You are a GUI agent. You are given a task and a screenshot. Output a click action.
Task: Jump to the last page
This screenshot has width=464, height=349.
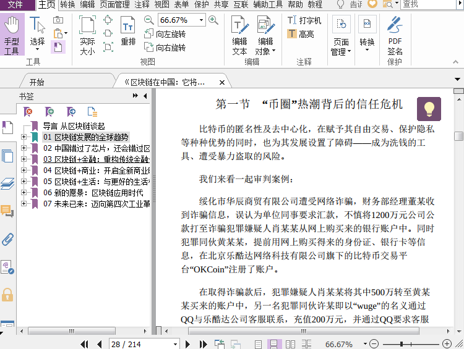click(x=203, y=344)
